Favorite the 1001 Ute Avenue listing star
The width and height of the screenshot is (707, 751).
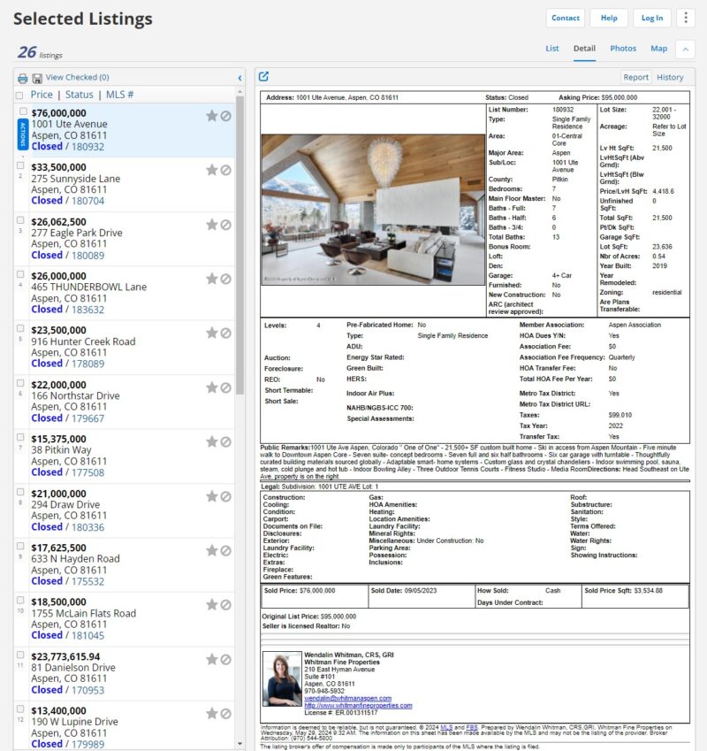[x=211, y=116]
